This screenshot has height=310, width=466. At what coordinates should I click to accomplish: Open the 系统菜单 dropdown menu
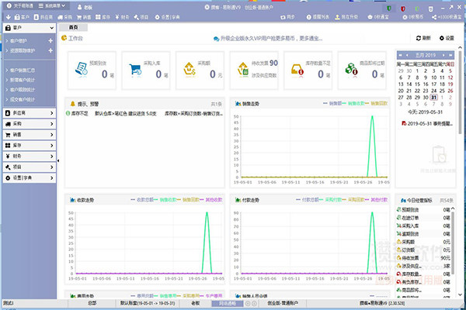[x=52, y=5]
